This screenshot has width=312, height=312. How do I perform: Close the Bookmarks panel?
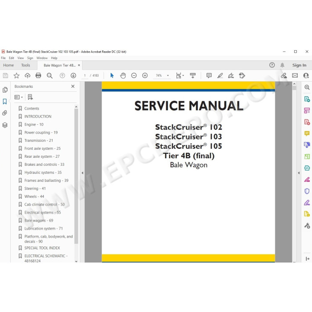(73, 86)
